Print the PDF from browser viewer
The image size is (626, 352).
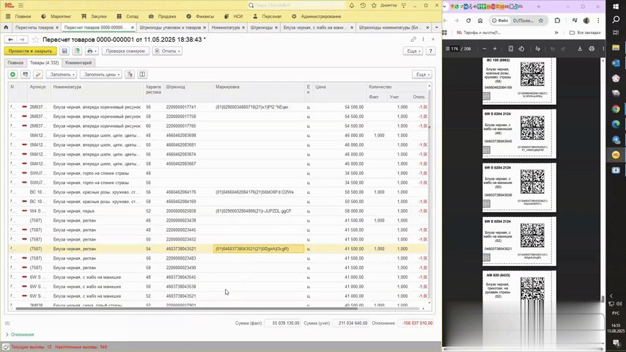(592, 48)
